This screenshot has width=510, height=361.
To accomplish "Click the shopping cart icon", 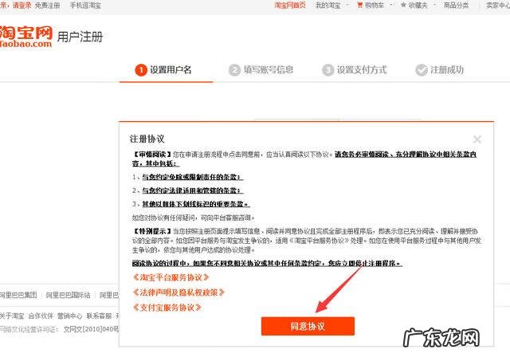I will (359, 6).
